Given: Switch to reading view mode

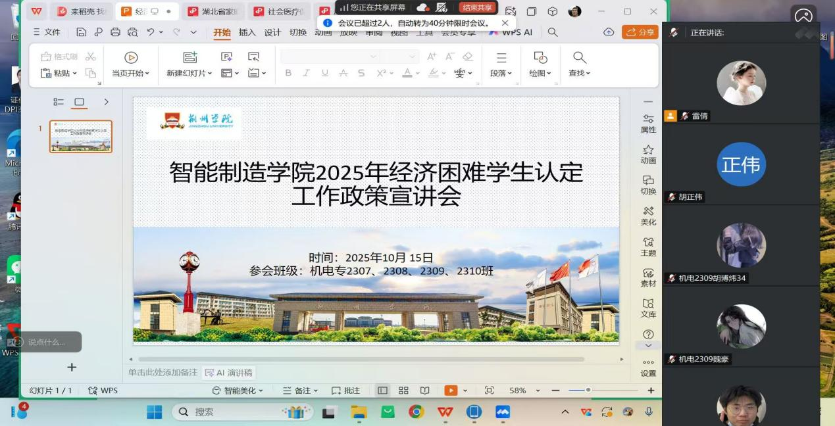Looking at the screenshot, I should tap(425, 390).
